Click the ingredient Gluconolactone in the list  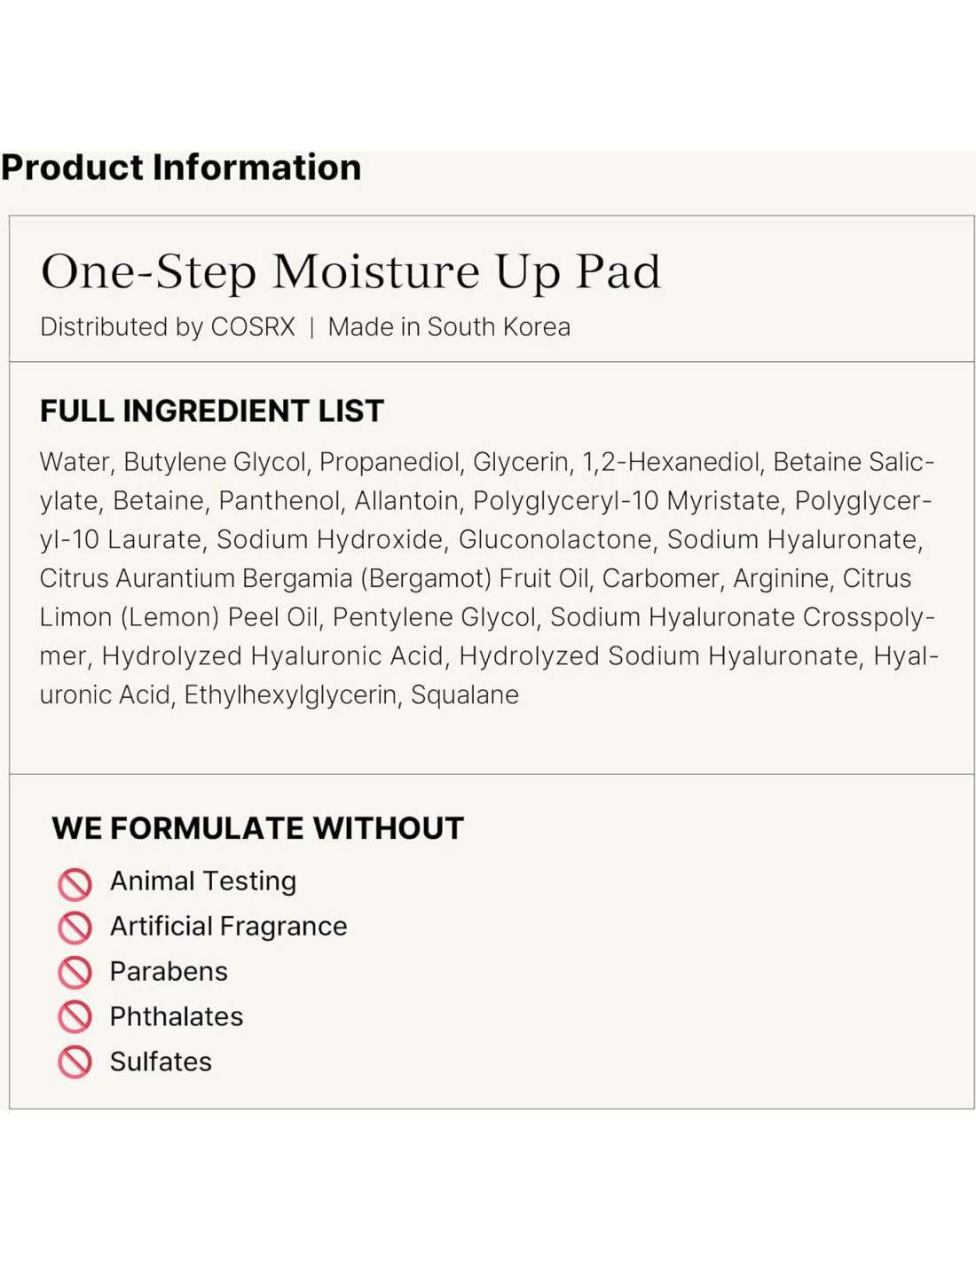(555, 540)
